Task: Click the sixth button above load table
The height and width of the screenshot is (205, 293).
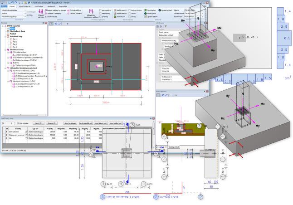Action: (116, 123)
